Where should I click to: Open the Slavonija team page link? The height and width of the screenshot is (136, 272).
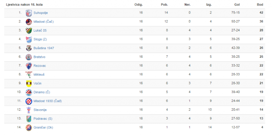coord(40,110)
